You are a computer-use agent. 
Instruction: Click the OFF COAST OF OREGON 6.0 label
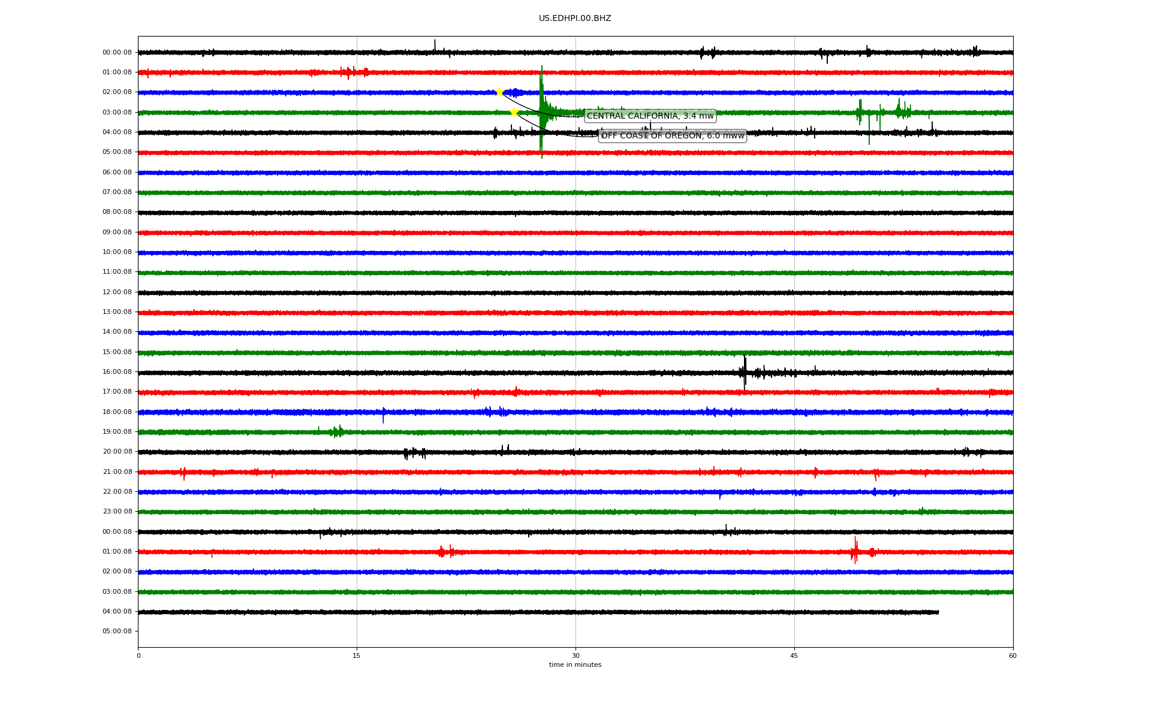pos(672,136)
